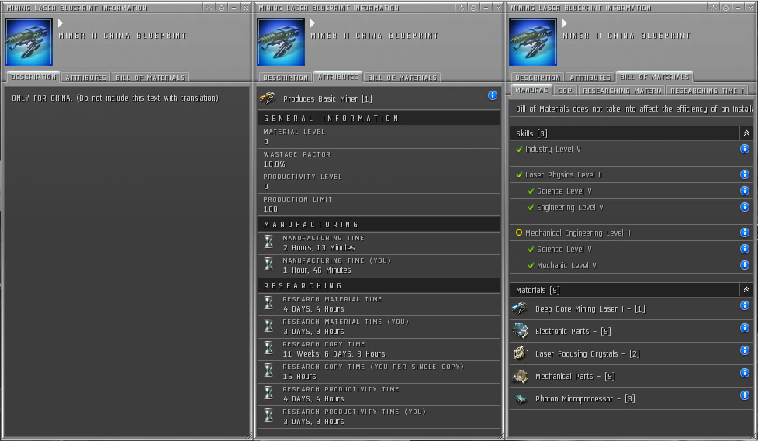Click Photon Microprocessor item icon
Screen dimensions: 758x441
(520, 398)
